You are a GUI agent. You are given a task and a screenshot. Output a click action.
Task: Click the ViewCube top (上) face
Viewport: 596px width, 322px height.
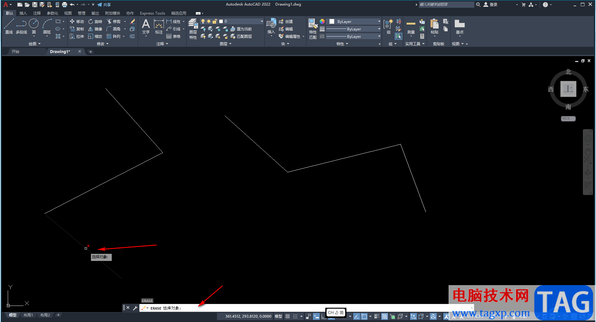[568, 89]
